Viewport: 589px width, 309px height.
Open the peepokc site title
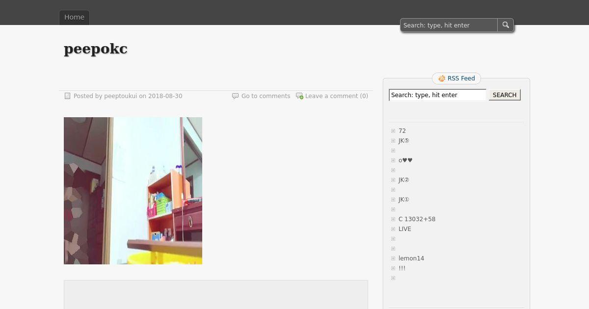tap(96, 49)
